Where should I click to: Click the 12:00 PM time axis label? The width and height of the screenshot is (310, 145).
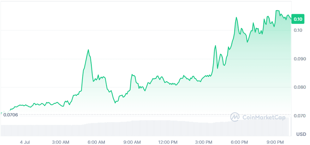click(x=168, y=142)
